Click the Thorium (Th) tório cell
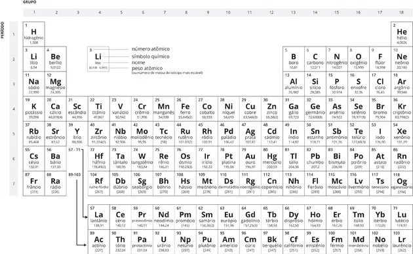This screenshot has width=413, height=254. click(121, 242)
